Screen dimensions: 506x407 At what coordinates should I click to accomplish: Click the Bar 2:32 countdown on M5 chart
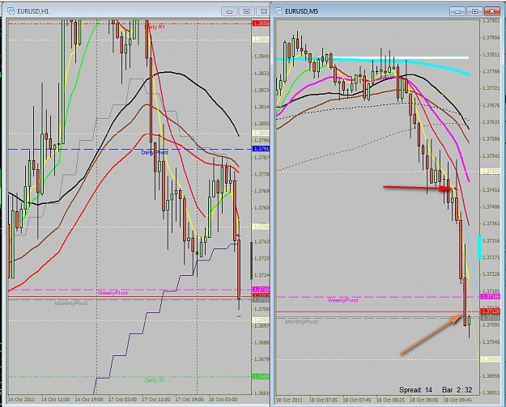point(457,390)
